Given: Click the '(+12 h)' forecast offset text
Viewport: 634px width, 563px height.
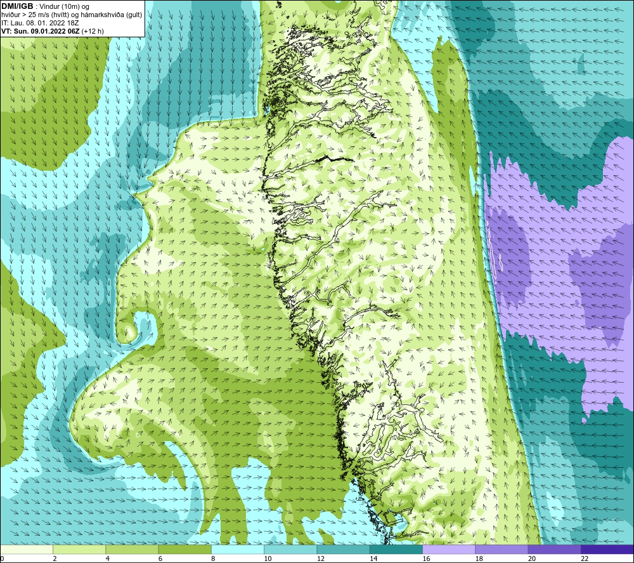Looking at the screenshot, I should pyautogui.click(x=93, y=31).
